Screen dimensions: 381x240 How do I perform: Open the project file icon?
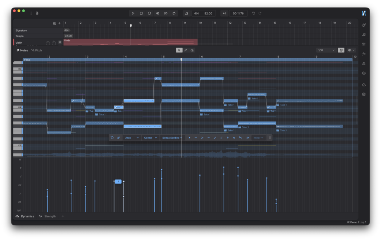pyautogui.click(x=37, y=13)
